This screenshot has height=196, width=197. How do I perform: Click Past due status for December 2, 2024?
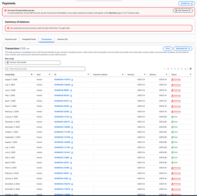(176, 184)
